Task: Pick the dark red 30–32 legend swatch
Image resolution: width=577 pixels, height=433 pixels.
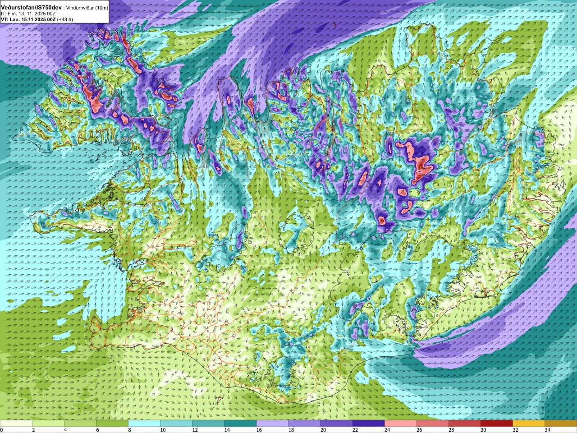Action: point(496,424)
